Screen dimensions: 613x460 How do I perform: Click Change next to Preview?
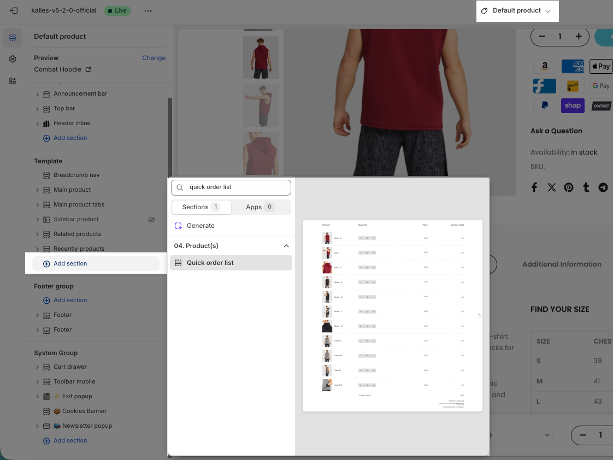154,58
